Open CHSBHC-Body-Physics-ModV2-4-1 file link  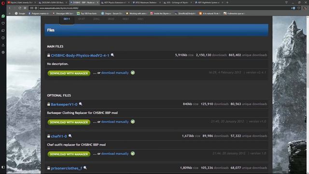(x=80, y=56)
